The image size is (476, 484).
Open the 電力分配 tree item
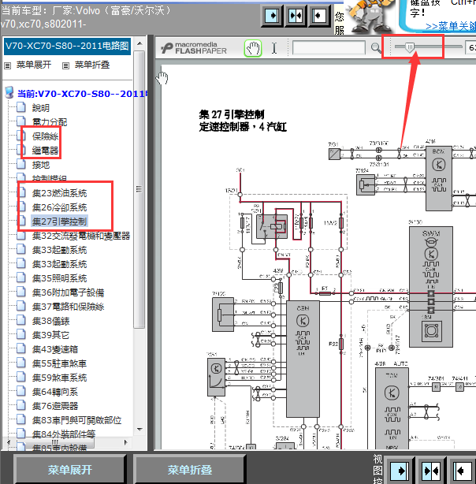point(50,122)
